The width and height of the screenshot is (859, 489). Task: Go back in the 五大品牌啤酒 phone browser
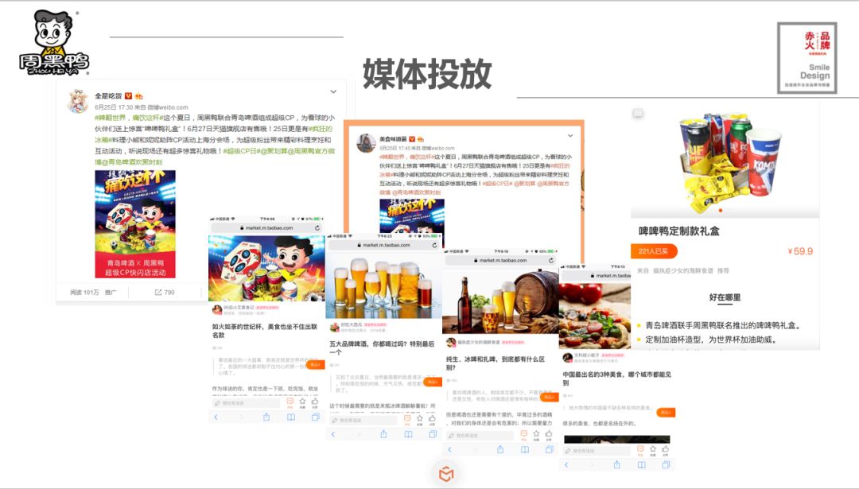point(333,434)
